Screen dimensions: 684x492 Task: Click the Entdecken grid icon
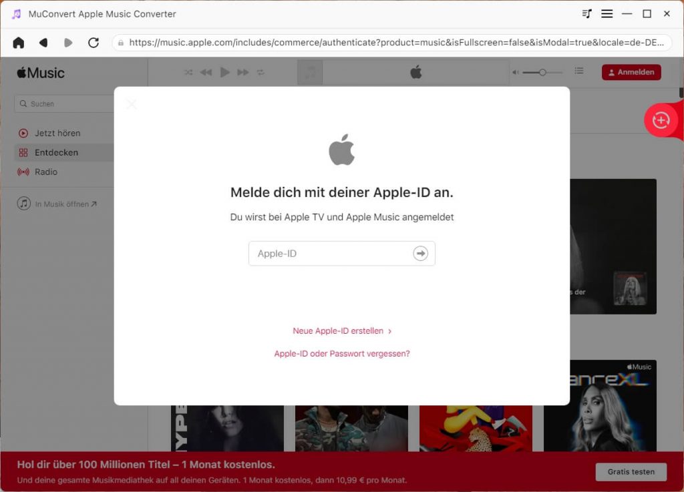pos(23,152)
